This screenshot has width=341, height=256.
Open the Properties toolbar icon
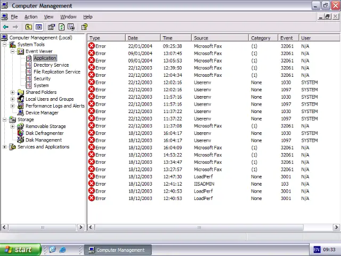pyautogui.click(x=51, y=27)
